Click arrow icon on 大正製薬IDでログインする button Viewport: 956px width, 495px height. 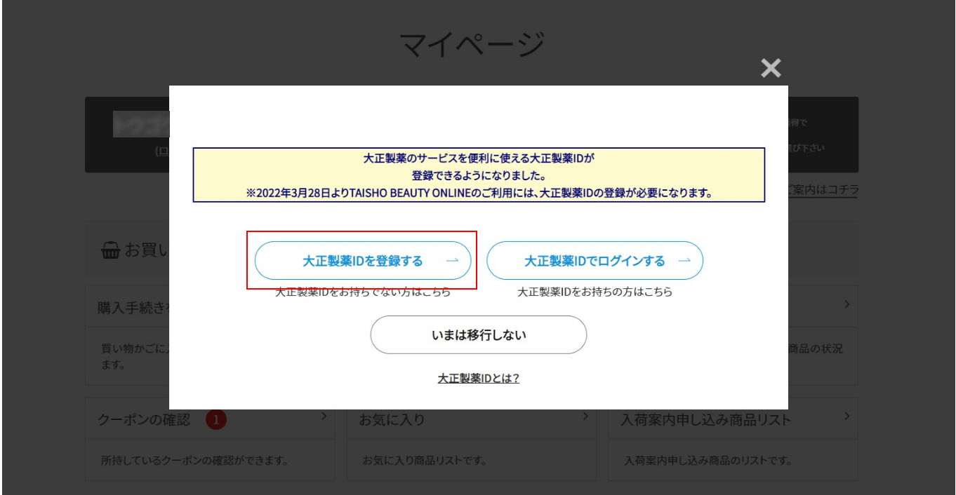click(684, 261)
